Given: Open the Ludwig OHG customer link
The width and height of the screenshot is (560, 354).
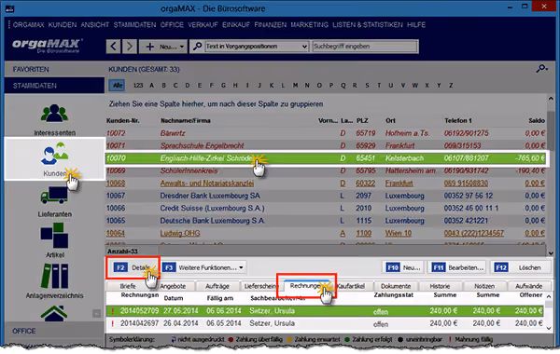Looking at the screenshot, I should click(x=179, y=233).
